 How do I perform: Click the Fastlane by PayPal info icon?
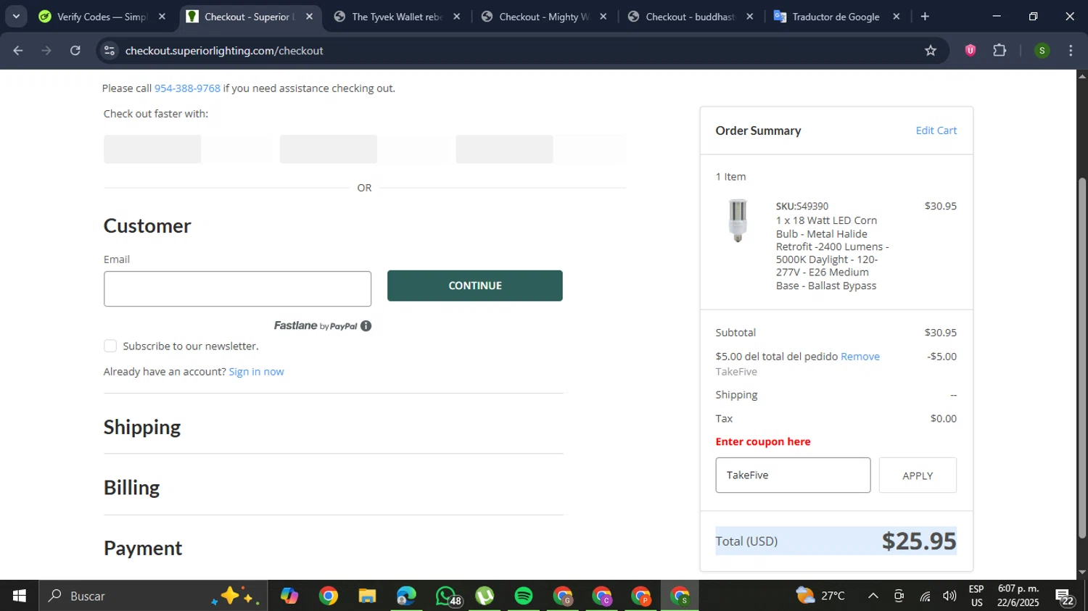click(x=366, y=326)
